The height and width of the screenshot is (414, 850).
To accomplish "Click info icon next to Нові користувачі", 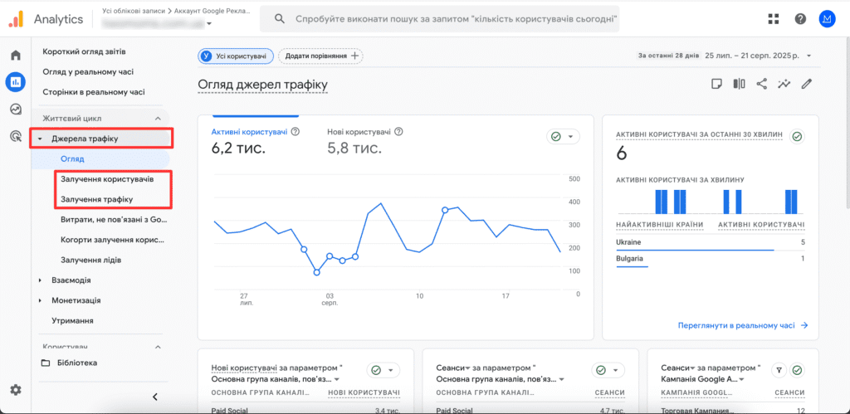I will tap(399, 132).
